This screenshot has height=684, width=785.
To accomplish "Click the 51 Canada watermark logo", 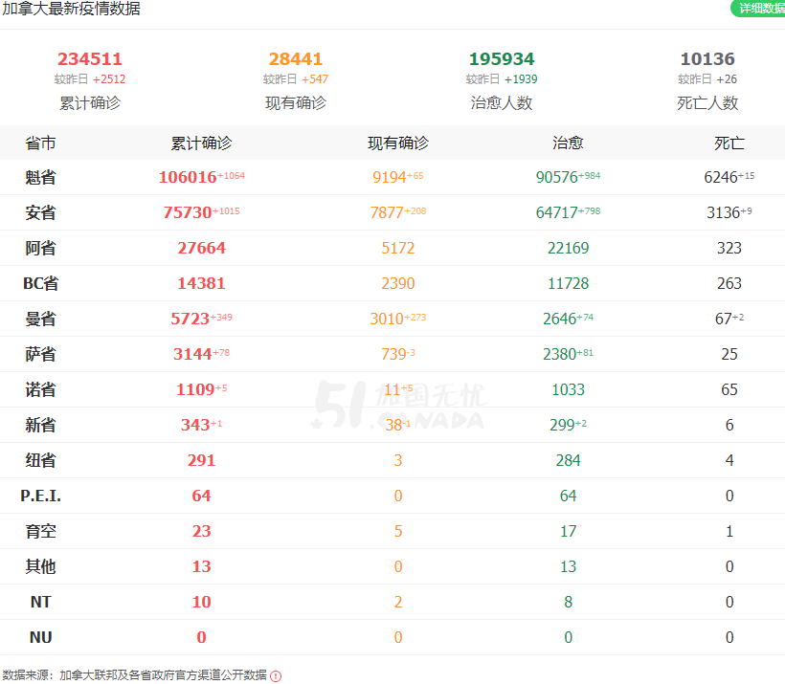I will click(398, 406).
